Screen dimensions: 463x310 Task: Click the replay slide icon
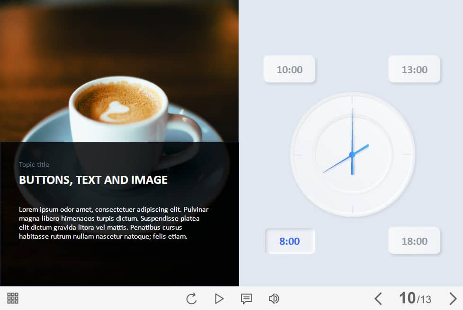pyautogui.click(x=191, y=299)
